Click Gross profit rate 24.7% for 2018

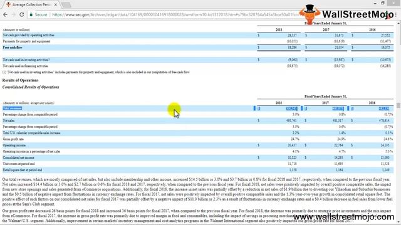(x=295, y=139)
